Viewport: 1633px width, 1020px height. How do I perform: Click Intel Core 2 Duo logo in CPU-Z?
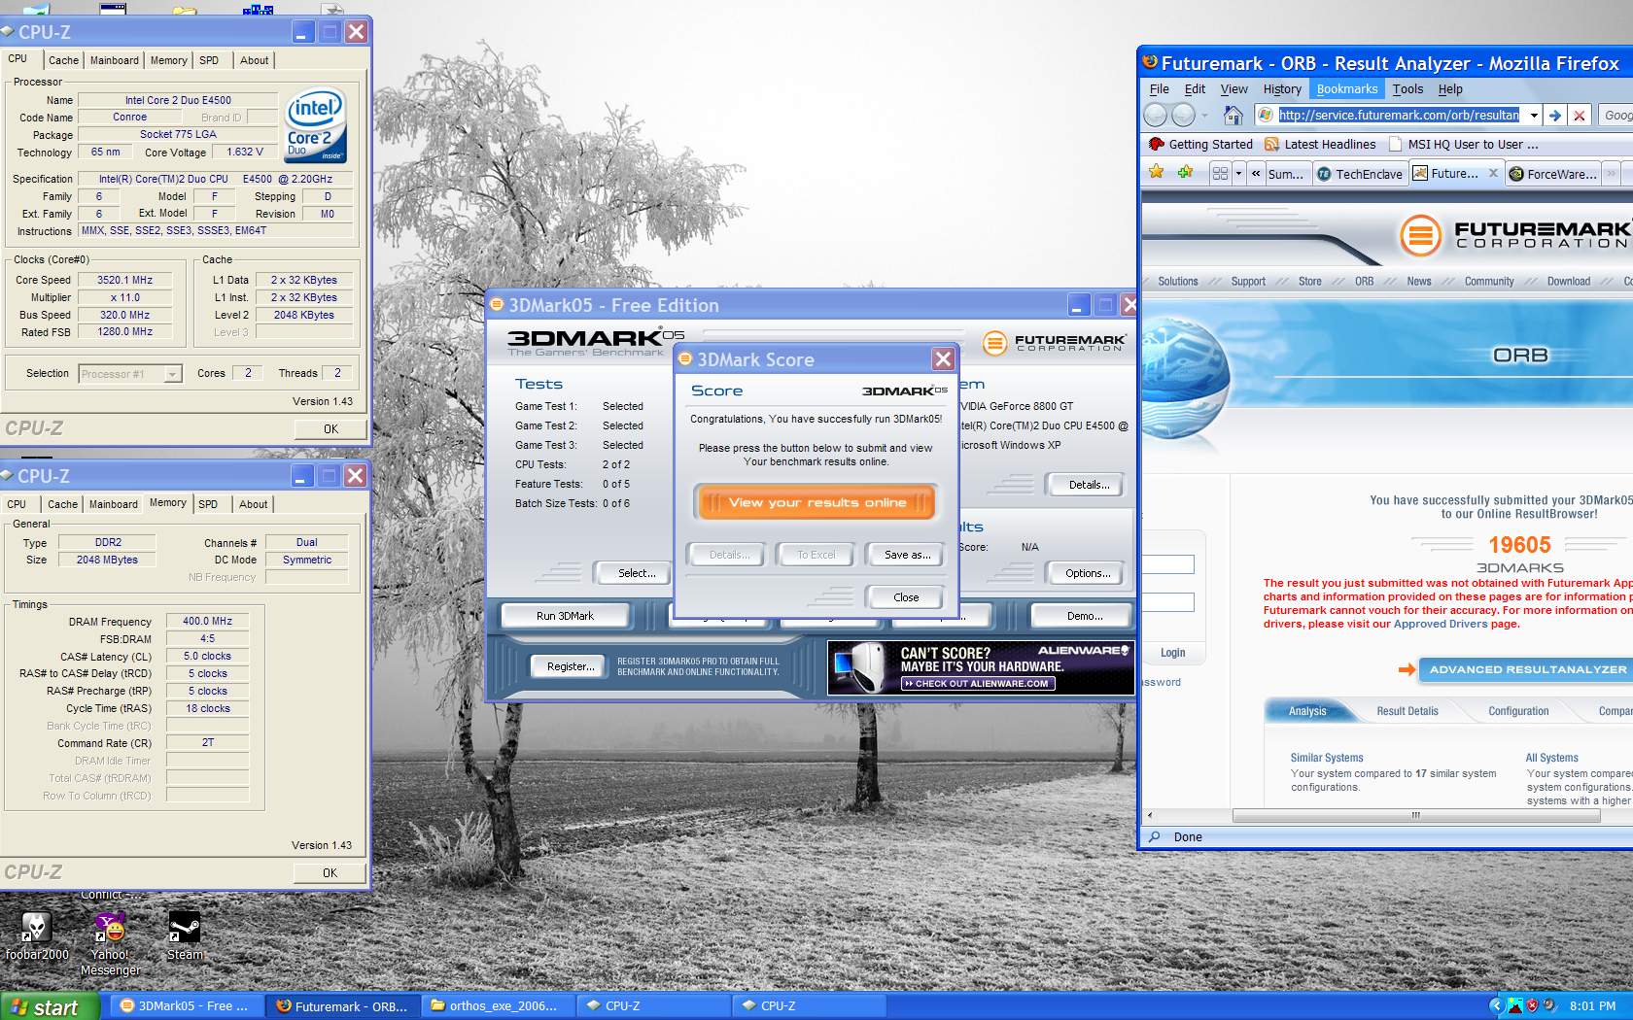point(315,127)
